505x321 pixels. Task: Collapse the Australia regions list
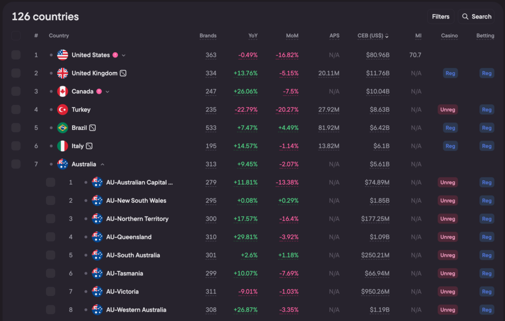tap(102, 164)
